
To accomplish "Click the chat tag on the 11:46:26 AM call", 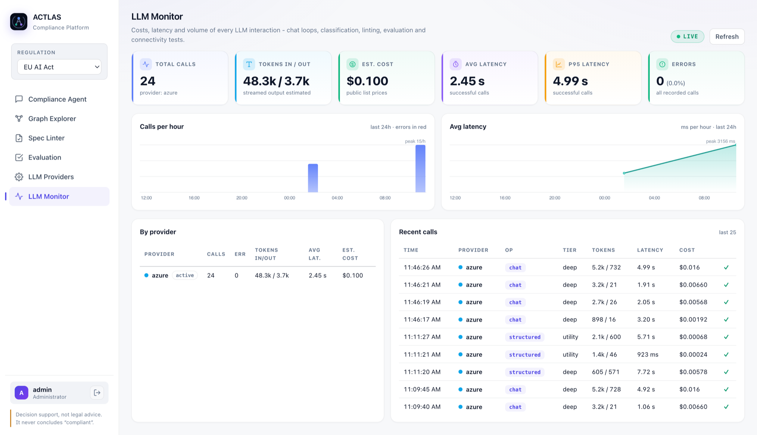I will click(515, 267).
